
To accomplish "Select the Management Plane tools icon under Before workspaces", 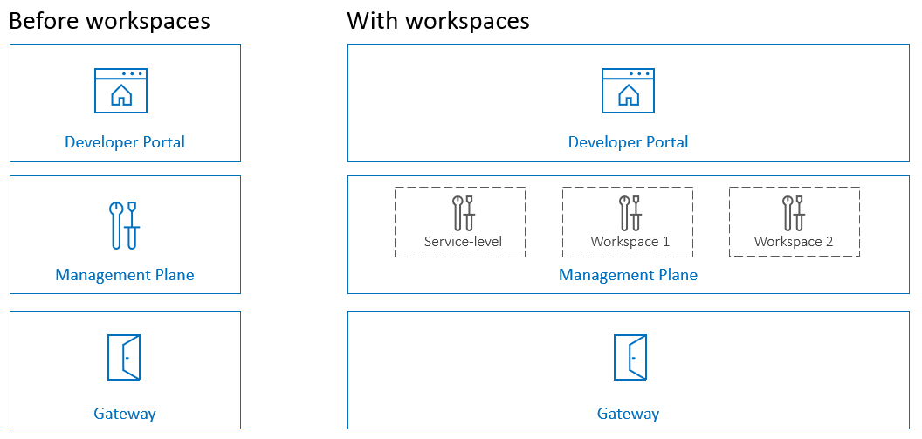I will coord(125,225).
